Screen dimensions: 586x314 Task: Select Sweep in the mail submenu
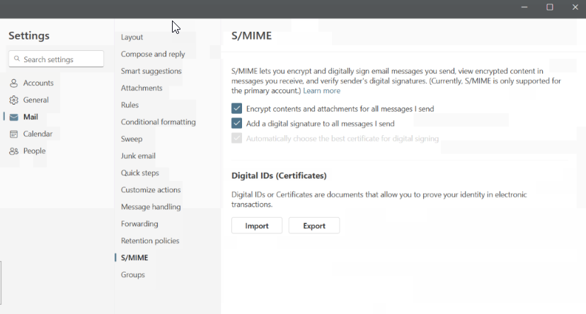pyautogui.click(x=132, y=139)
